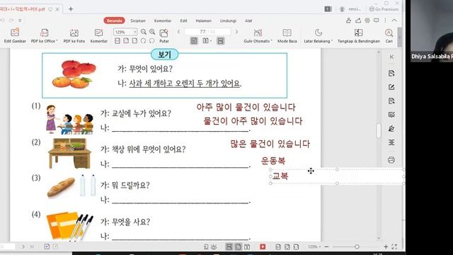Click the user account rend... button

[350, 9]
